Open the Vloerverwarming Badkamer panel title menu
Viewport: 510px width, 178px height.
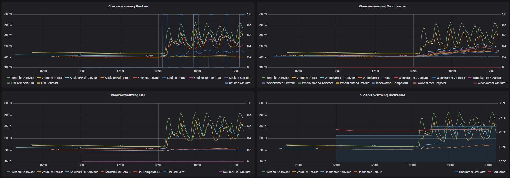point(383,95)
